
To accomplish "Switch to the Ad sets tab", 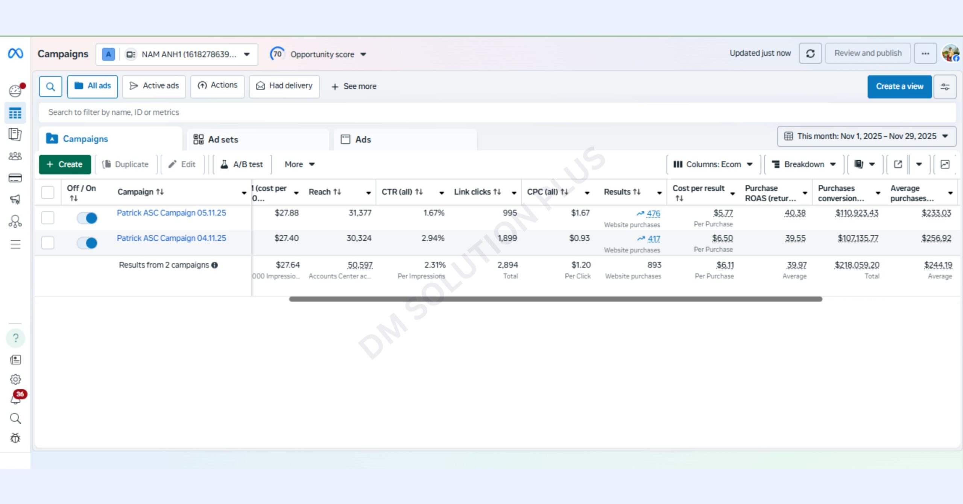I will tap(223, 140).
